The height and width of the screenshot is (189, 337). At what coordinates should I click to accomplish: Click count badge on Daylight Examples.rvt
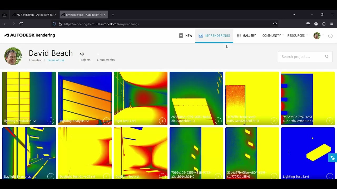pos(51,176)
